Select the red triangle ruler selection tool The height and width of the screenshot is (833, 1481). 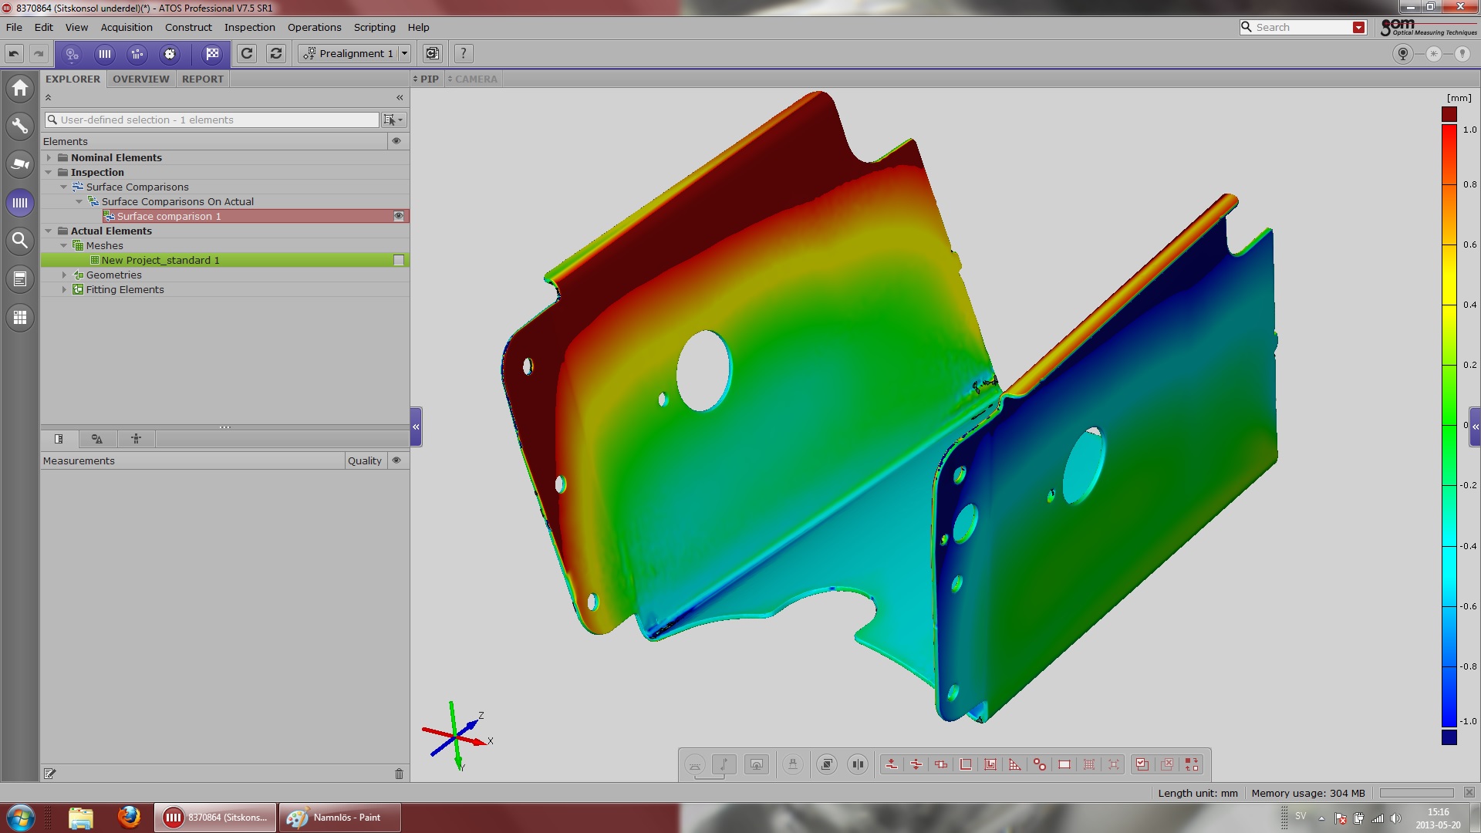[1015, 764]
